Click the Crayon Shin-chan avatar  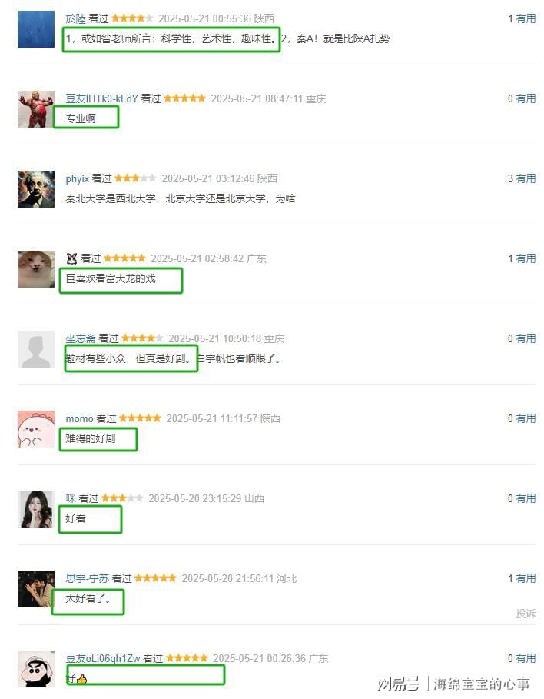36,669
